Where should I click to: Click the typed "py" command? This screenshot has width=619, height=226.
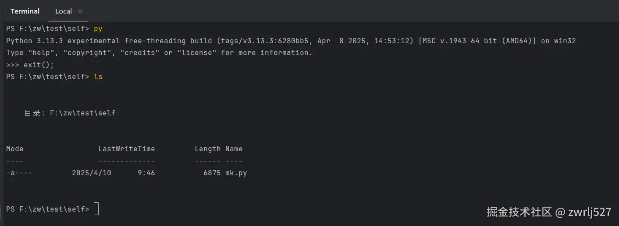(x=98, y=29)
